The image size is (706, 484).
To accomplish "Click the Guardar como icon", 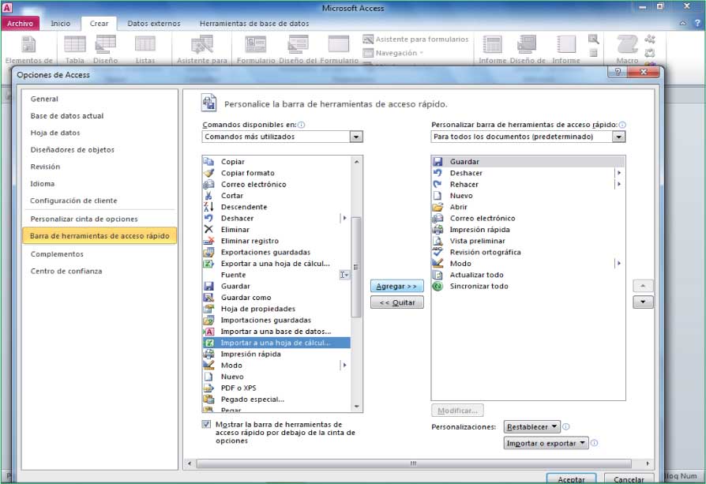I will [208, 297].
